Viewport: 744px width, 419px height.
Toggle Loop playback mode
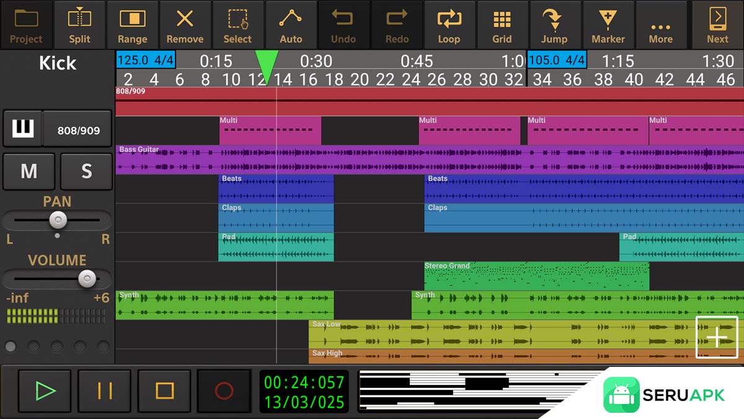[449, 25]
